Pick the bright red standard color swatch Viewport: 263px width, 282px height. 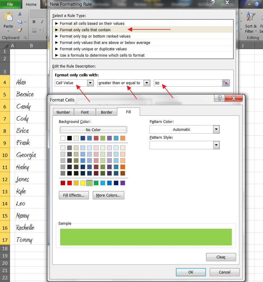tap(69, 183)
